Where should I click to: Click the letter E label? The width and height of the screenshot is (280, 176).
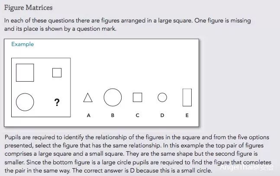coord(187,115)
